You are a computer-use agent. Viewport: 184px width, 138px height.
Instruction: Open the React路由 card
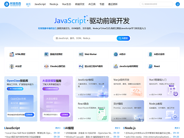click(92, 111)
